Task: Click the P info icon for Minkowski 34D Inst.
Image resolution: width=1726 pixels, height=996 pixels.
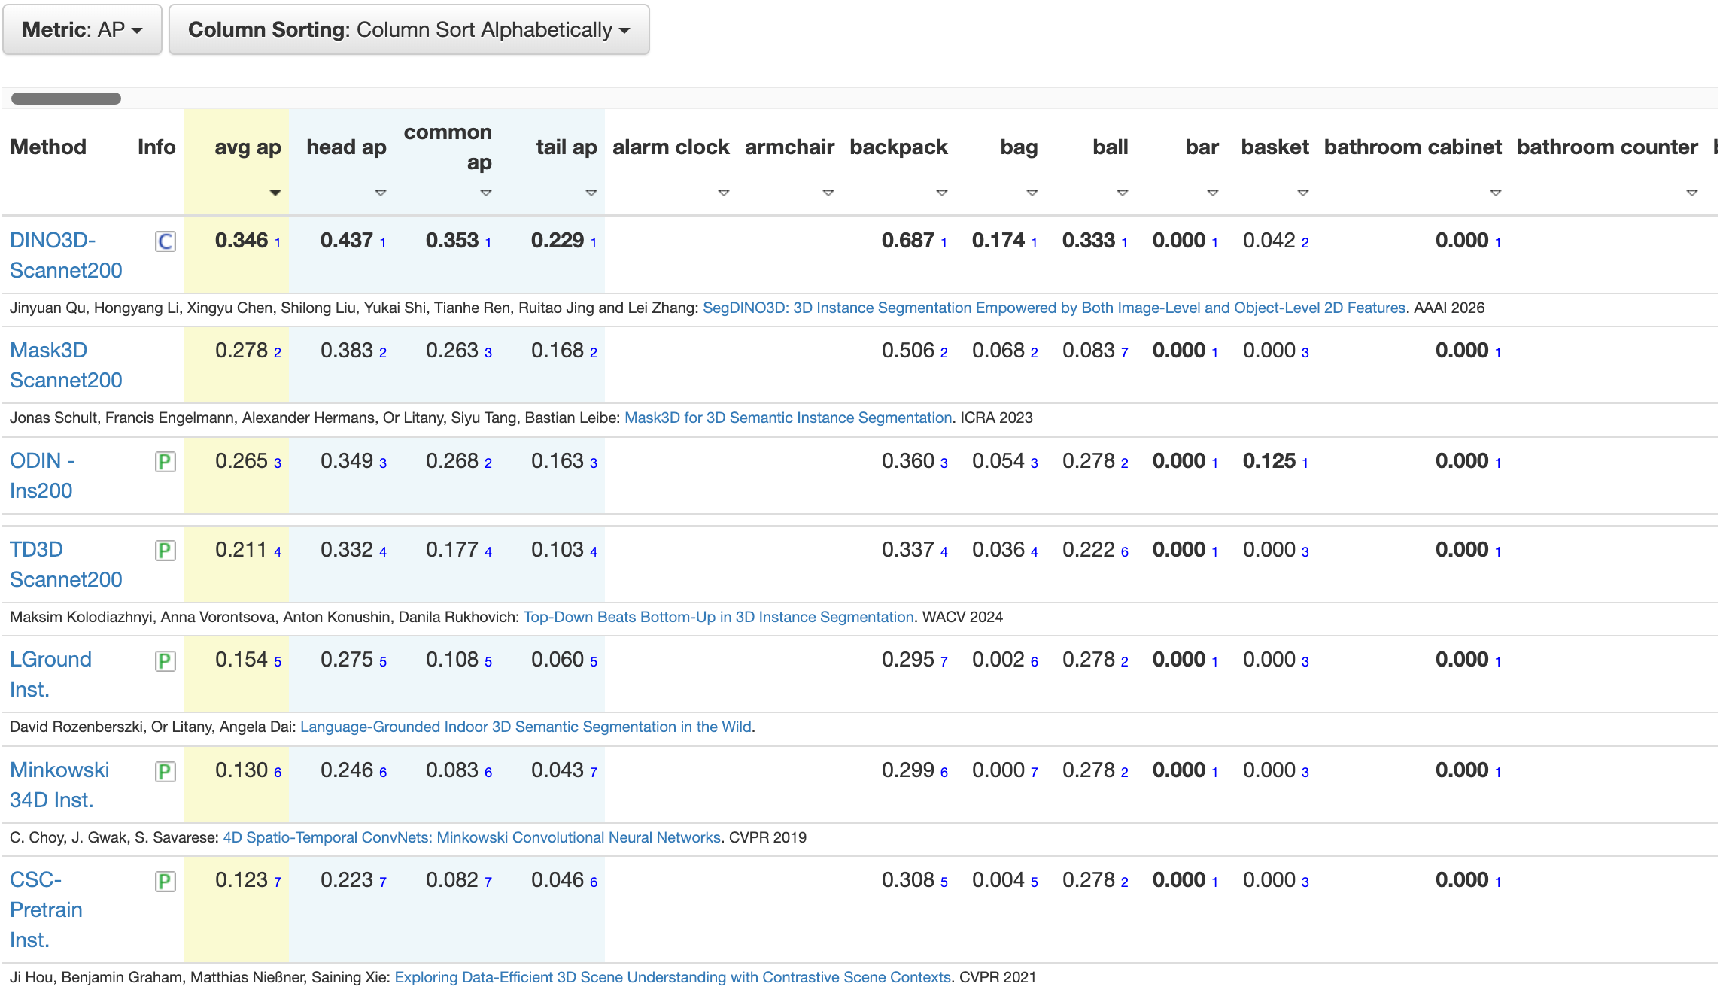Action: [x=166, y=772]
